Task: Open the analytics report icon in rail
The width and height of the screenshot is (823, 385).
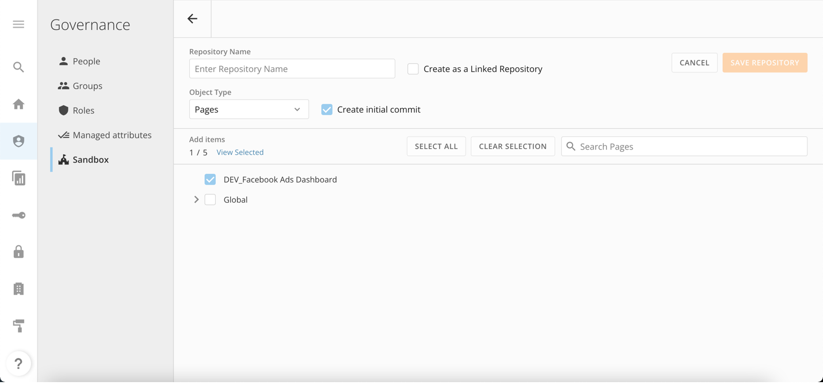Action: click(18, 178)
